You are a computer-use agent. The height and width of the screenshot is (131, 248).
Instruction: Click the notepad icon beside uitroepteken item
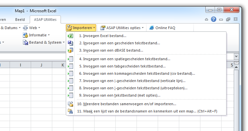tap(70, 88)
